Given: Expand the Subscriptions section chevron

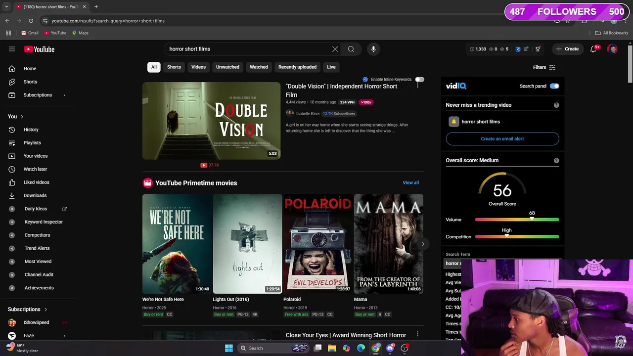Looking at the screenshot, I should 45,310.
